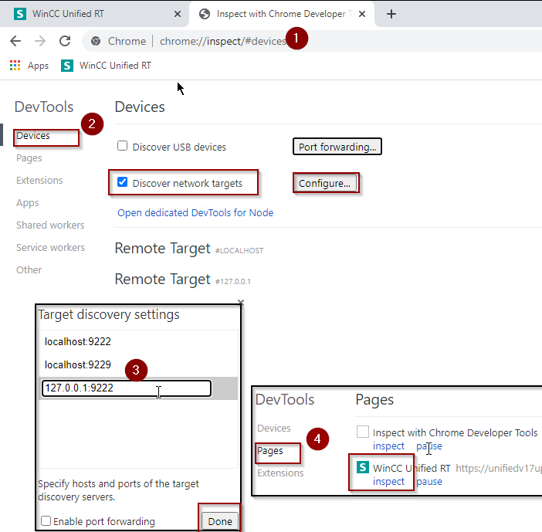Click the 127.0.0.1:9222 input field
The width and height of the screenshot is (542, 532).
tap(127, 388)
